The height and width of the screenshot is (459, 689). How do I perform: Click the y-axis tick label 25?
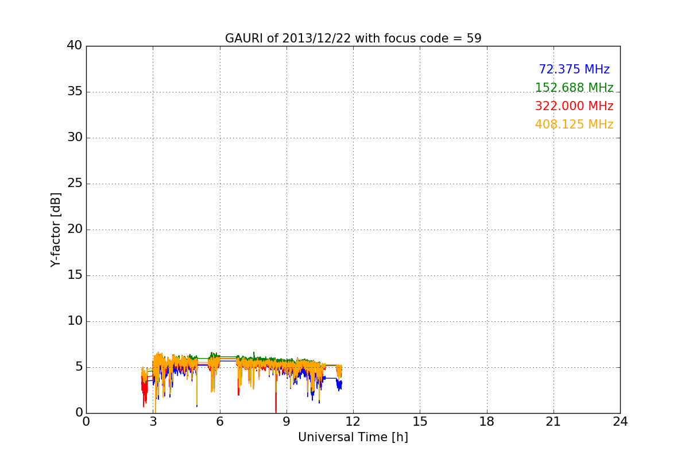coord(75,184)
